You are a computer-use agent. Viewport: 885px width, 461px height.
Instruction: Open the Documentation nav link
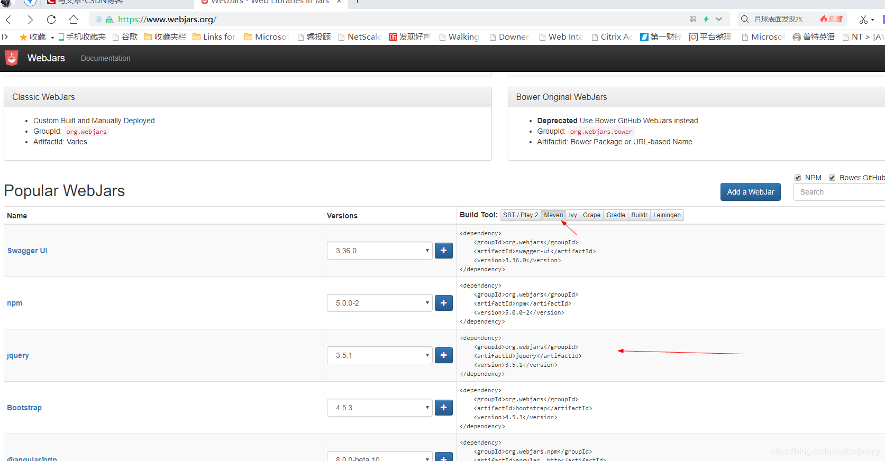click(x=106, y=58)
